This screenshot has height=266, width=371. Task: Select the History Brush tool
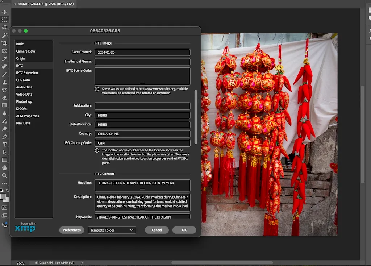4,90
